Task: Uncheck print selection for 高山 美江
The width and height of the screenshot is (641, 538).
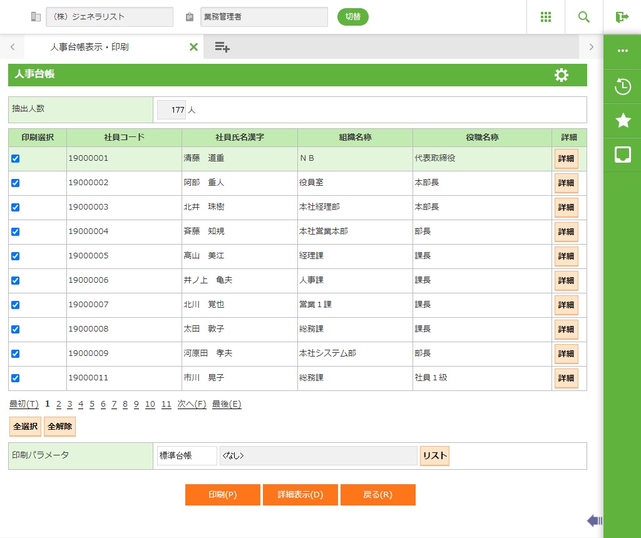Action: (x=16, y=256)
